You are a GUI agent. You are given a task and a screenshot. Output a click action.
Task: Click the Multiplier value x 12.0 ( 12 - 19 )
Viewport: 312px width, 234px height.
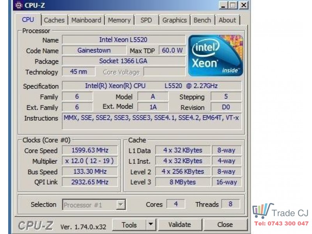click(90, 161)
